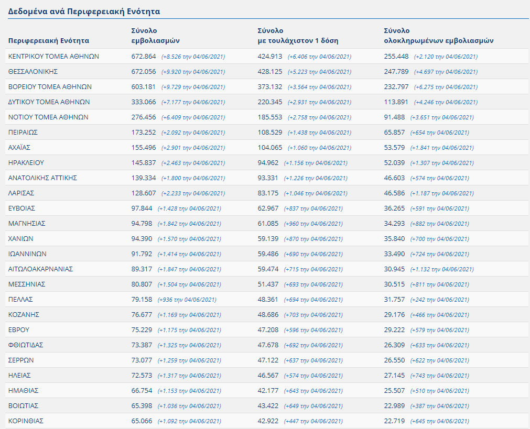Image resolution: width=530 pixels, height=429 pixels.
Task: Select the ΗΡΑΚΛΕΙΟΥ row name
Action: pos(26,163)
